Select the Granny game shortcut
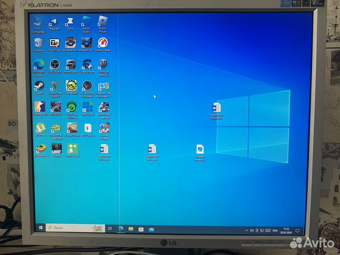 tap(57, 150)
